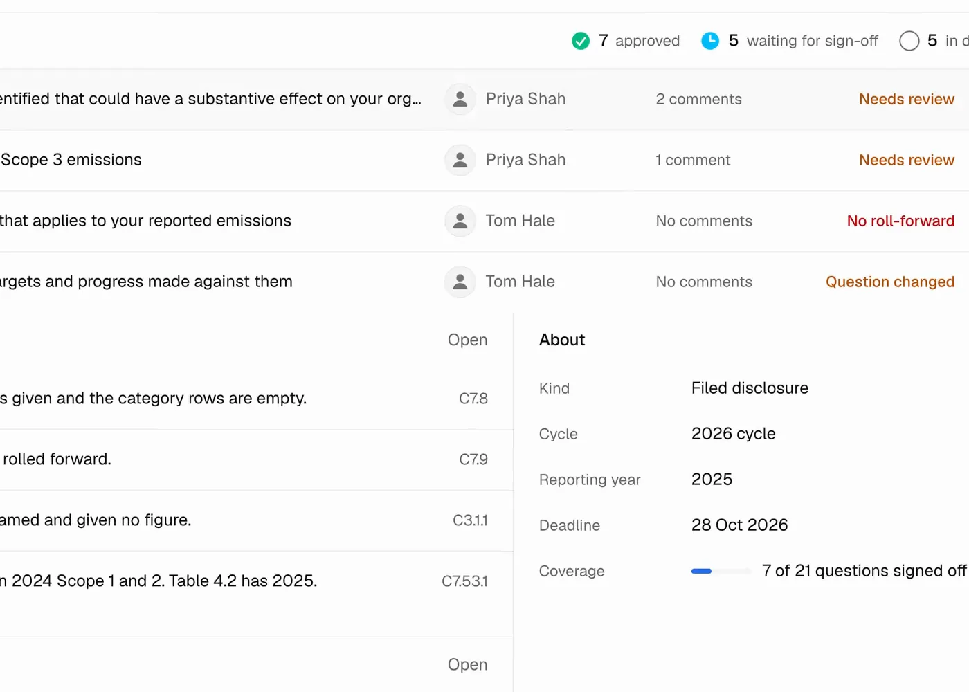Click the Open label below the C7.53.1 row

coord(468,664)
